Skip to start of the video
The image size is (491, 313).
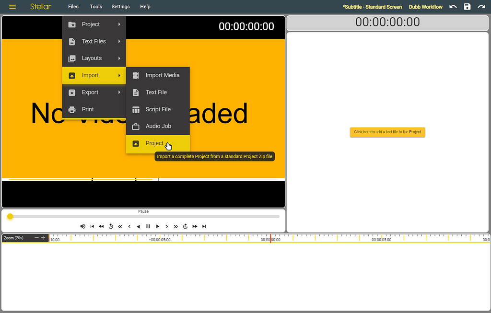[x=92, y=226]
